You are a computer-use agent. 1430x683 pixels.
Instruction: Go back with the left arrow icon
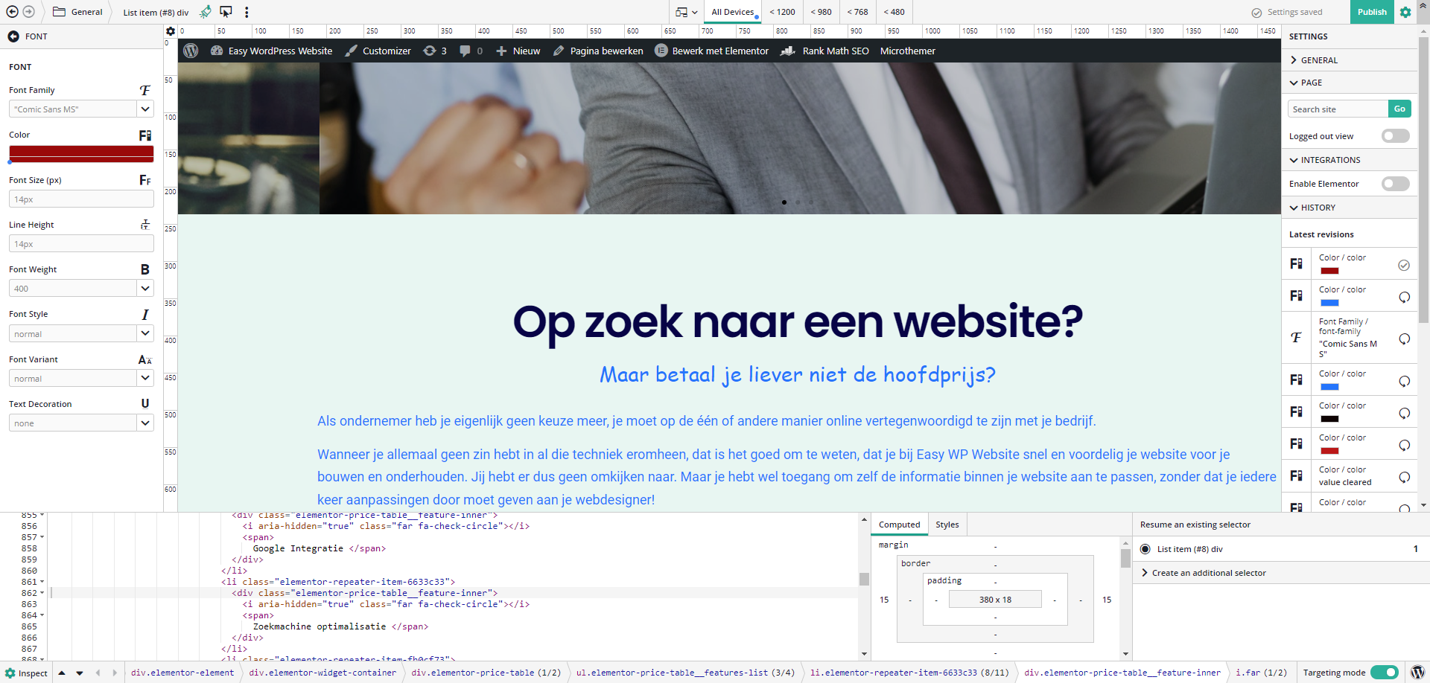point(12,12)
